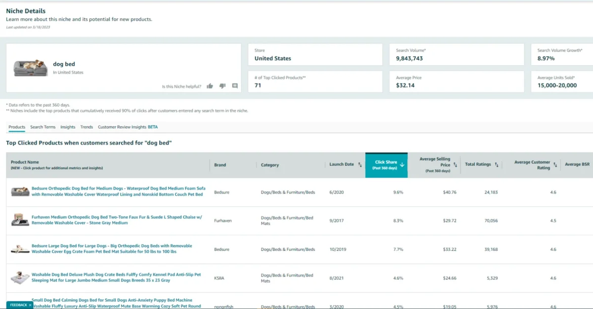This screenshot has width=593, height=309.
Task: Click the dog bed niche thumbnail image
Action: coord(31,68)
